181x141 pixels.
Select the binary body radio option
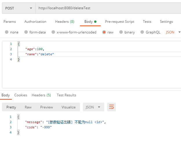(121, 32)
